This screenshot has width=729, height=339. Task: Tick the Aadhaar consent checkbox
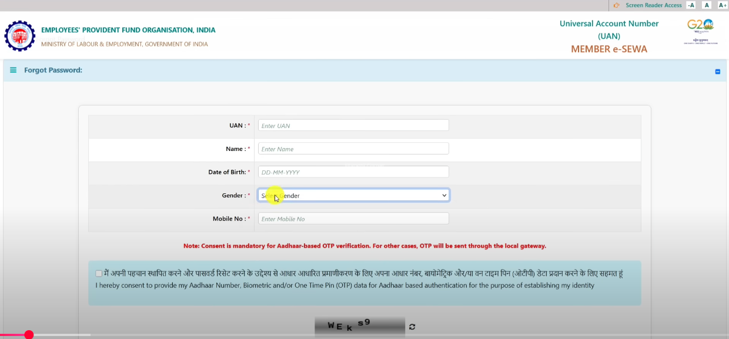[x=99, y=274]
